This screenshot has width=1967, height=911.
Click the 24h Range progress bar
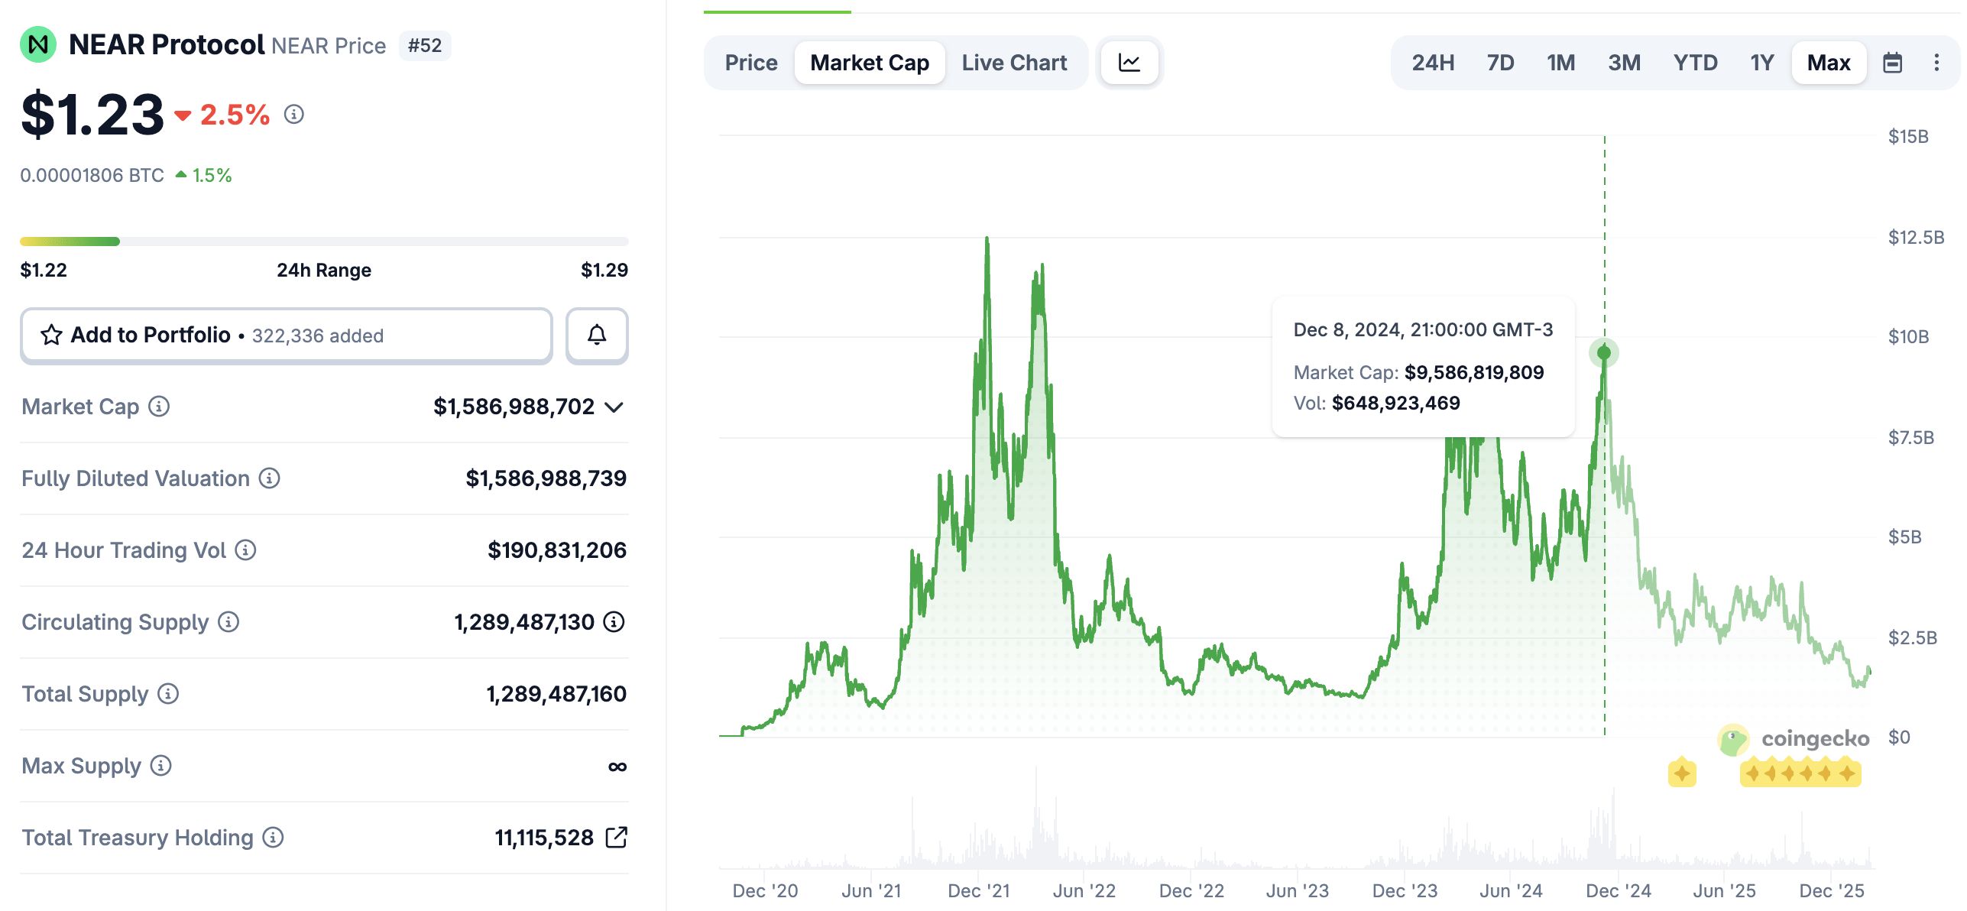click(324, 242)
